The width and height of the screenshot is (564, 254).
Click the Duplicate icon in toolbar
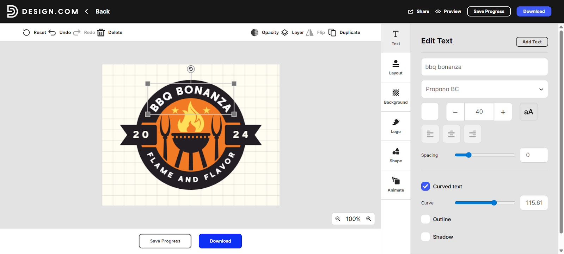coord(332,32)
